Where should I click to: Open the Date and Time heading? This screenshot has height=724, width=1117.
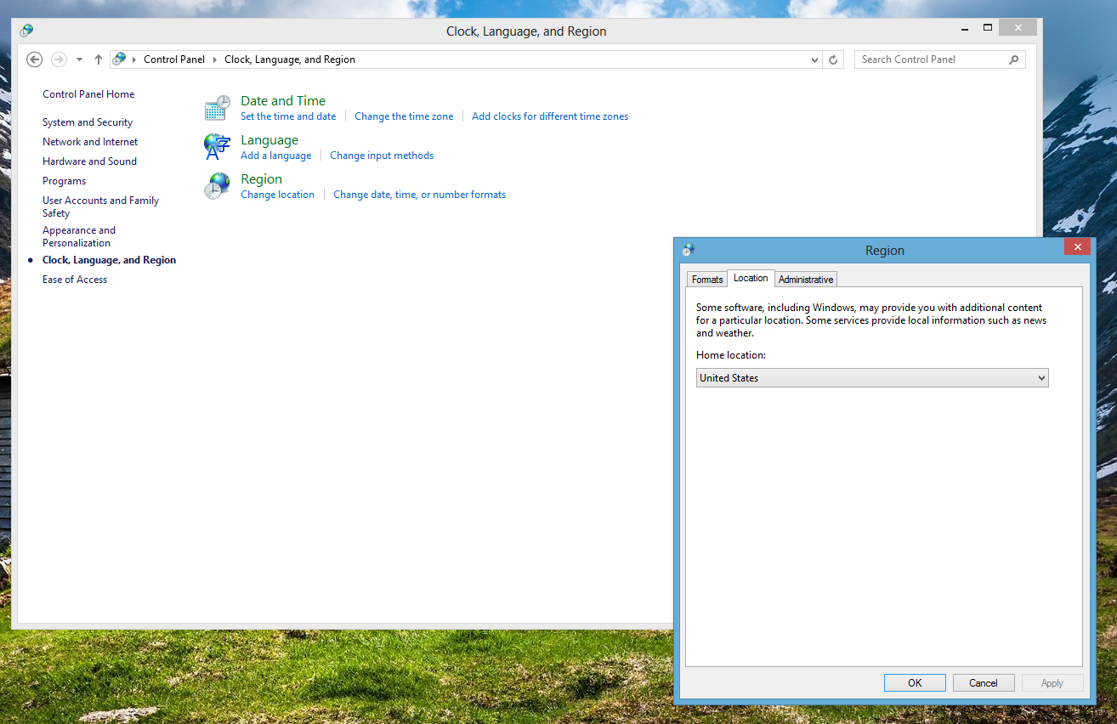point(283,101)
